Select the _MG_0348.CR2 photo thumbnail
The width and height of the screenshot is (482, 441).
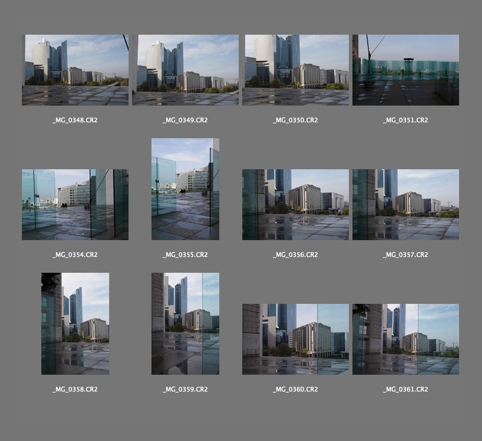75,70
